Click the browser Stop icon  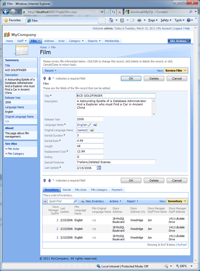120,12
